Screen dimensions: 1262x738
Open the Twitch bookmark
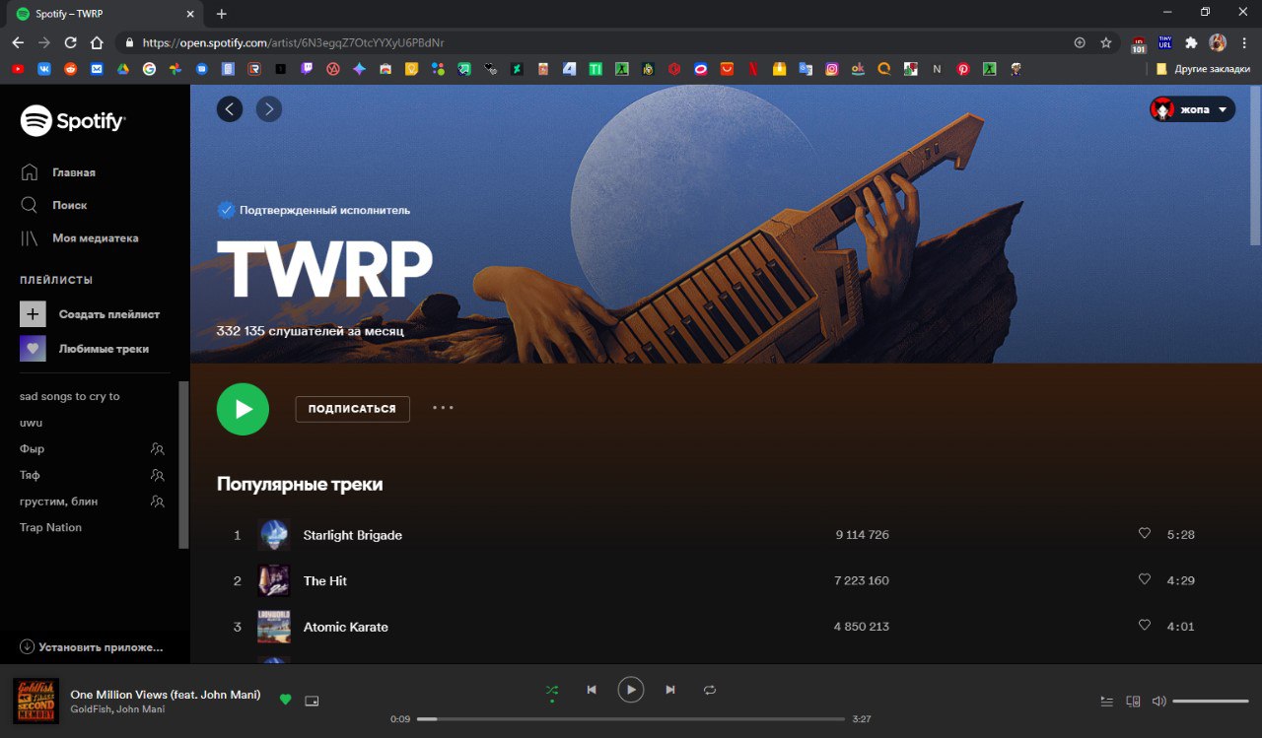click(307, 69)
